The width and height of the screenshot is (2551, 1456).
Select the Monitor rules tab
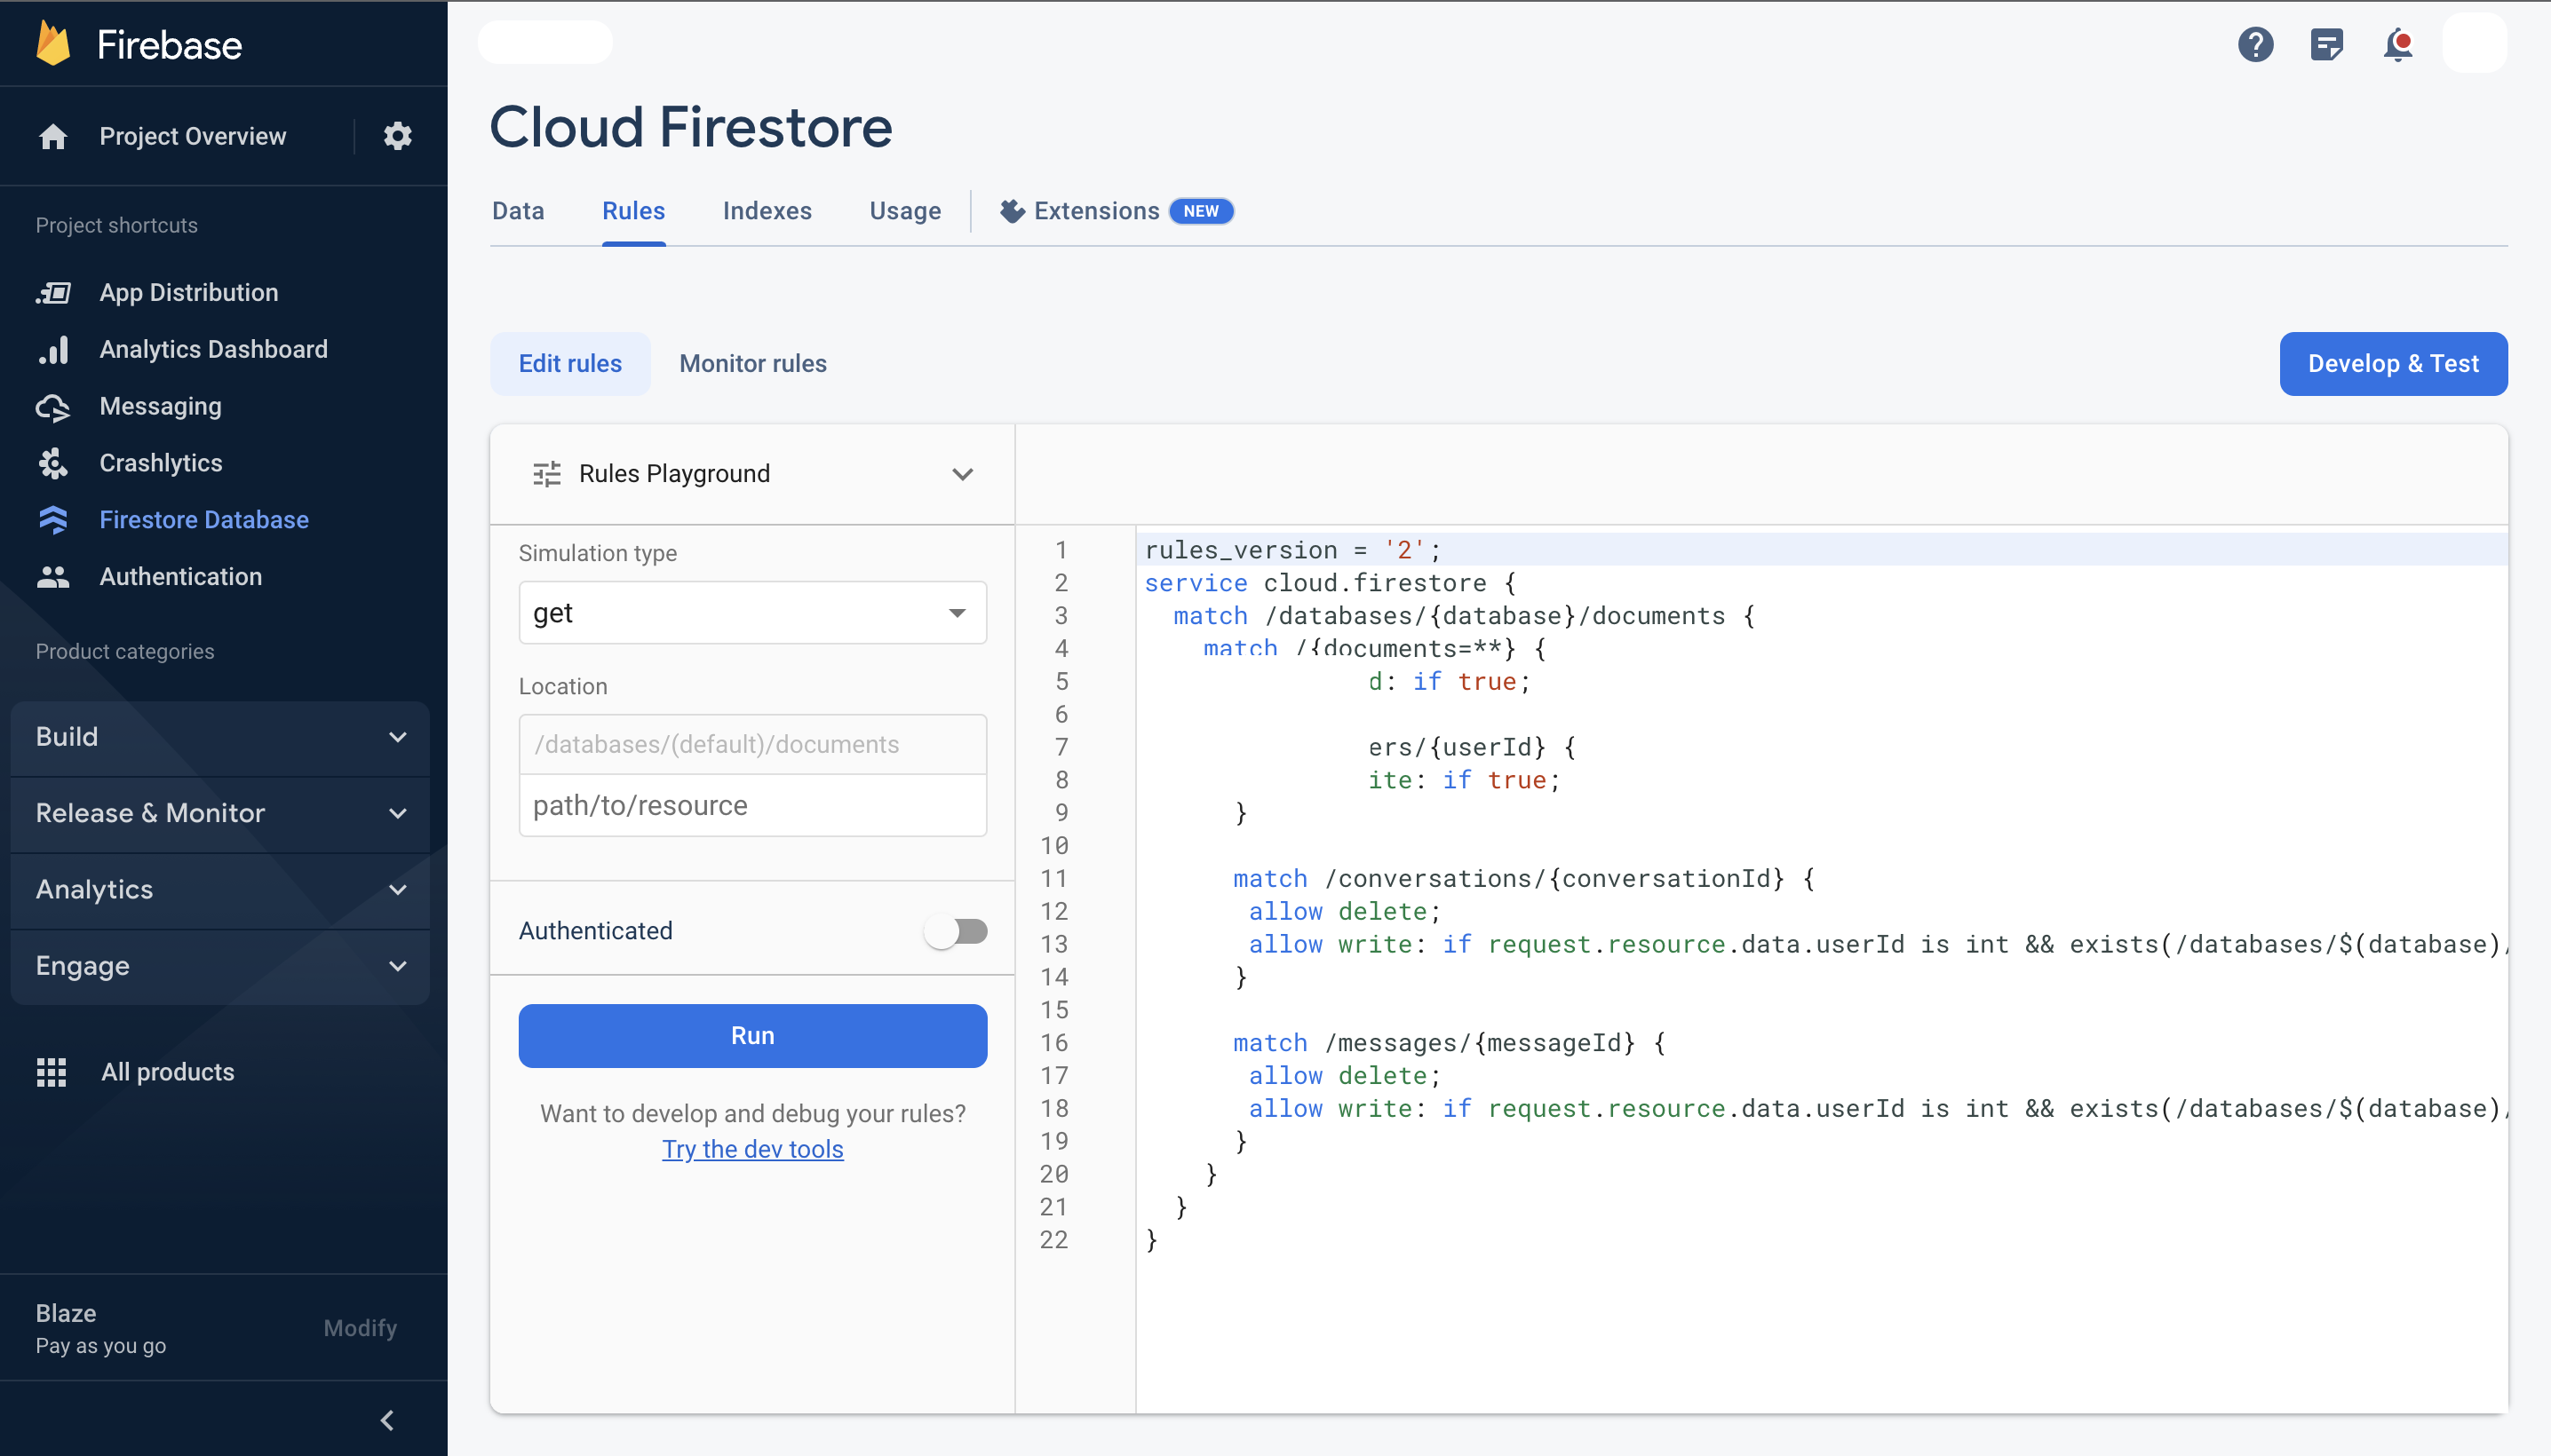coord(753,364)
